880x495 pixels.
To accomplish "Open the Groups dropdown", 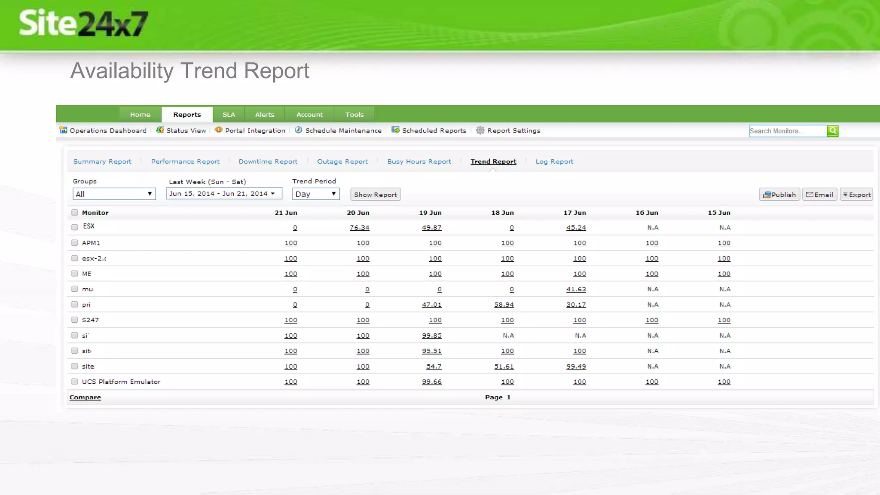I will (114, 194).
